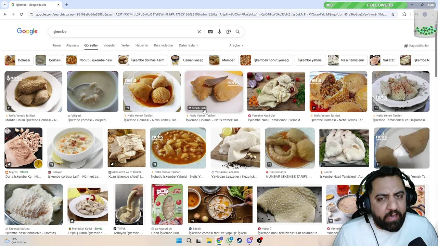The height and width of the screenshot is (246, 438).
Task: Select the Görseller tab
Action: (x=91, y=45)
